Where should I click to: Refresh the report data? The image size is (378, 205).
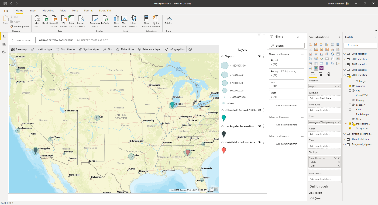[105, 20]
